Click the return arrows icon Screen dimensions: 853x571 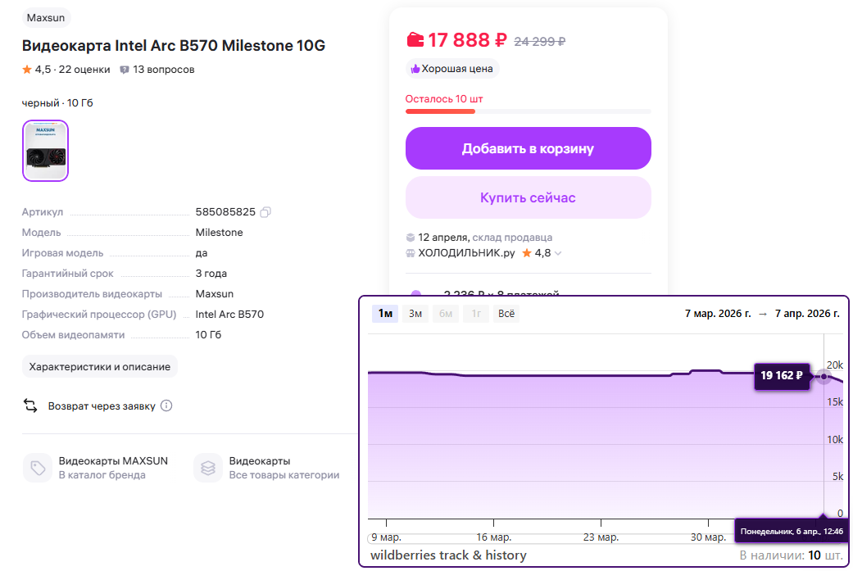(x=31, y=406)
